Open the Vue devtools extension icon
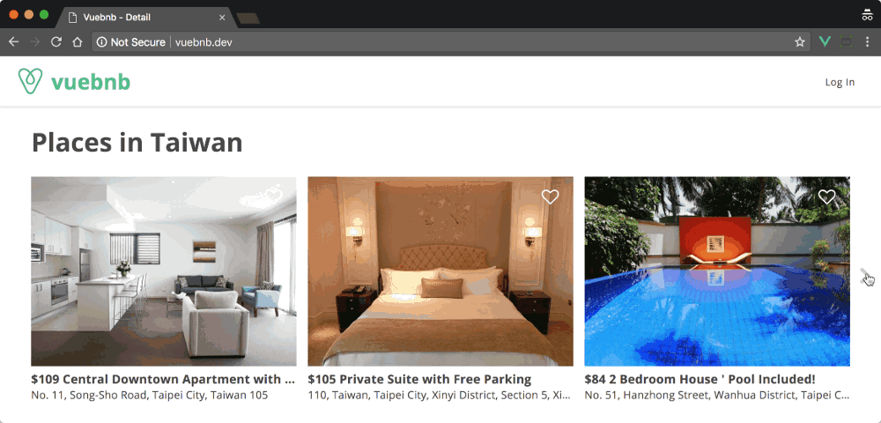This screenshot has height=423, width=881. click(x=825, y=41)
